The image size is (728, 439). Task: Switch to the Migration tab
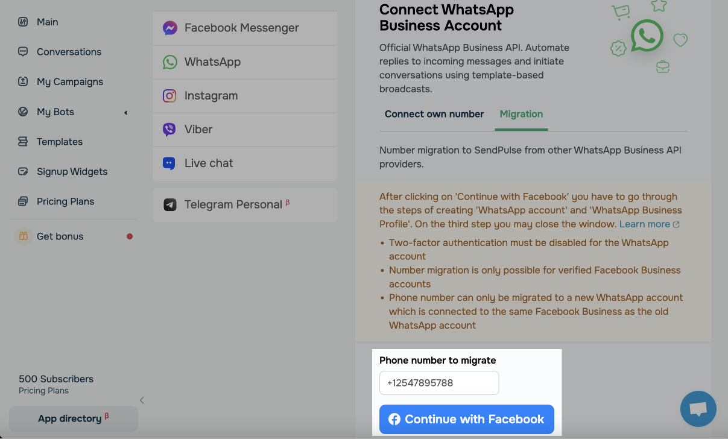[521, 114]
